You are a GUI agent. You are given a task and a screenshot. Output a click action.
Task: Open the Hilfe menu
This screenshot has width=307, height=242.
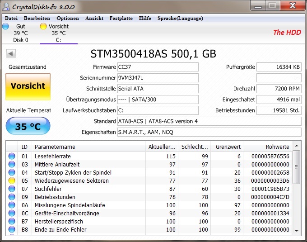pyautogui.click(x=145, y=18)
